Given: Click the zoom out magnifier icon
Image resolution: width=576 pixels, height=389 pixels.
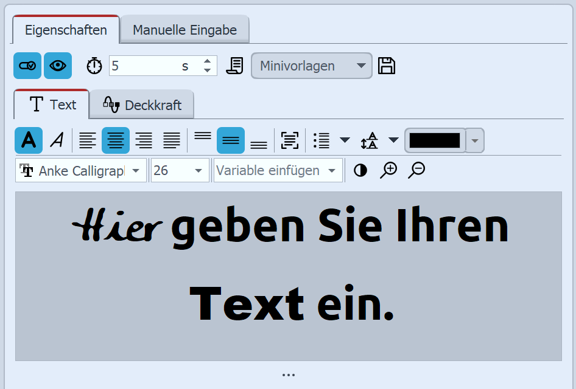Looking at the screenshot, I should [416, 170].
